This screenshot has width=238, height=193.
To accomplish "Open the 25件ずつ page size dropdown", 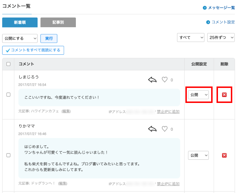I will [x=221, y=38].
